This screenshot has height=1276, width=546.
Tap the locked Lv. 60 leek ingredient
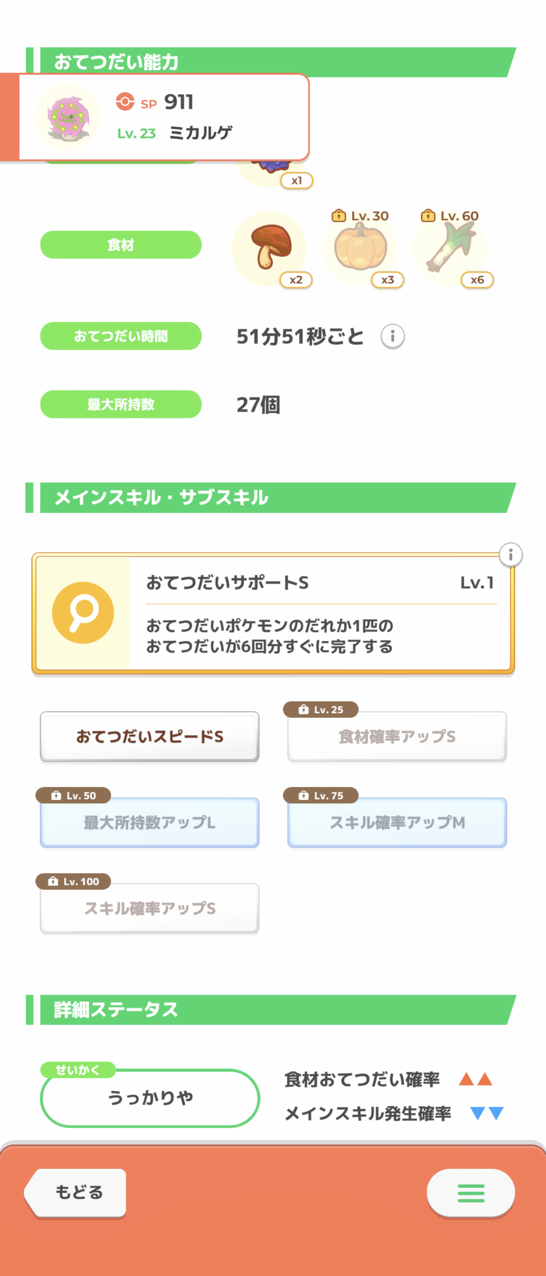(x=449, y=248)
